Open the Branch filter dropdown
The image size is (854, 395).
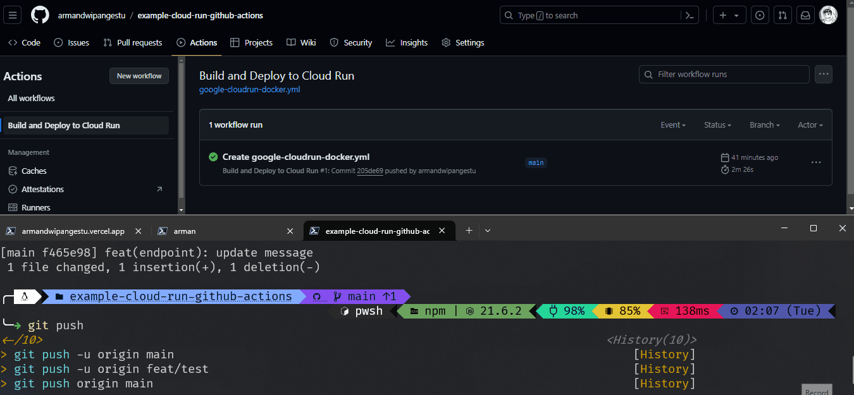(x=764, y=125)
